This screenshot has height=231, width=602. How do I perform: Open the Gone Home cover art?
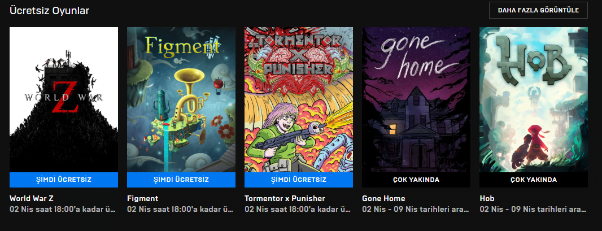416,99
